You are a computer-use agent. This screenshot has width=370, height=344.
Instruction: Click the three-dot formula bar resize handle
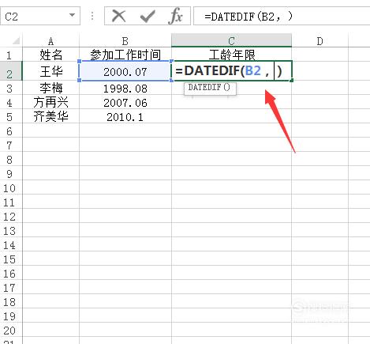[x=92, y=17]
